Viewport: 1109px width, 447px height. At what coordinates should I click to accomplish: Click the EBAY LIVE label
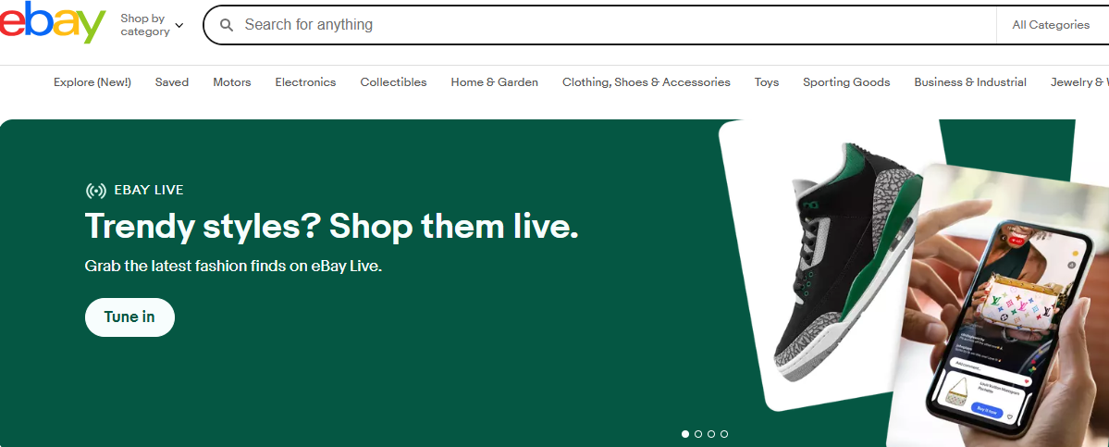149,190
